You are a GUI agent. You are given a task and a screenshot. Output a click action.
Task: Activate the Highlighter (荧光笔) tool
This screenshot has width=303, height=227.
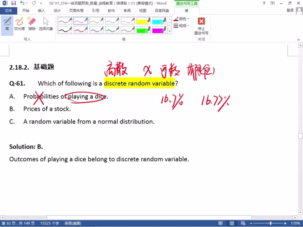point(20,24)
